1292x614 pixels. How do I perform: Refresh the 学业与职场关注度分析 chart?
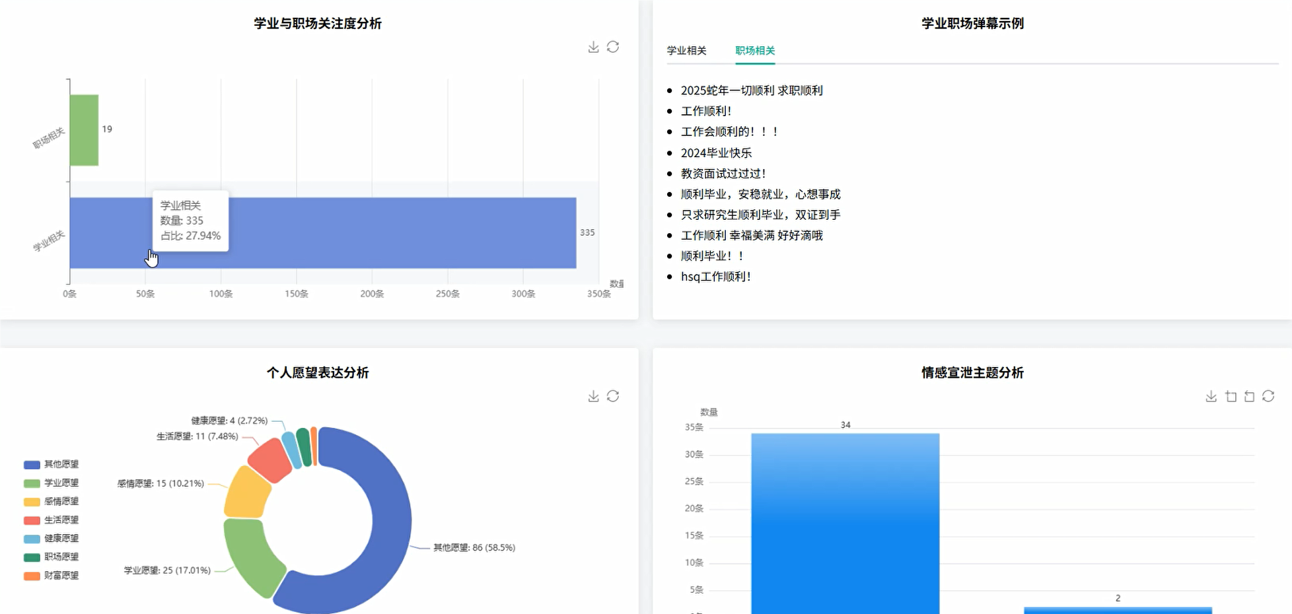click(614, 47)
